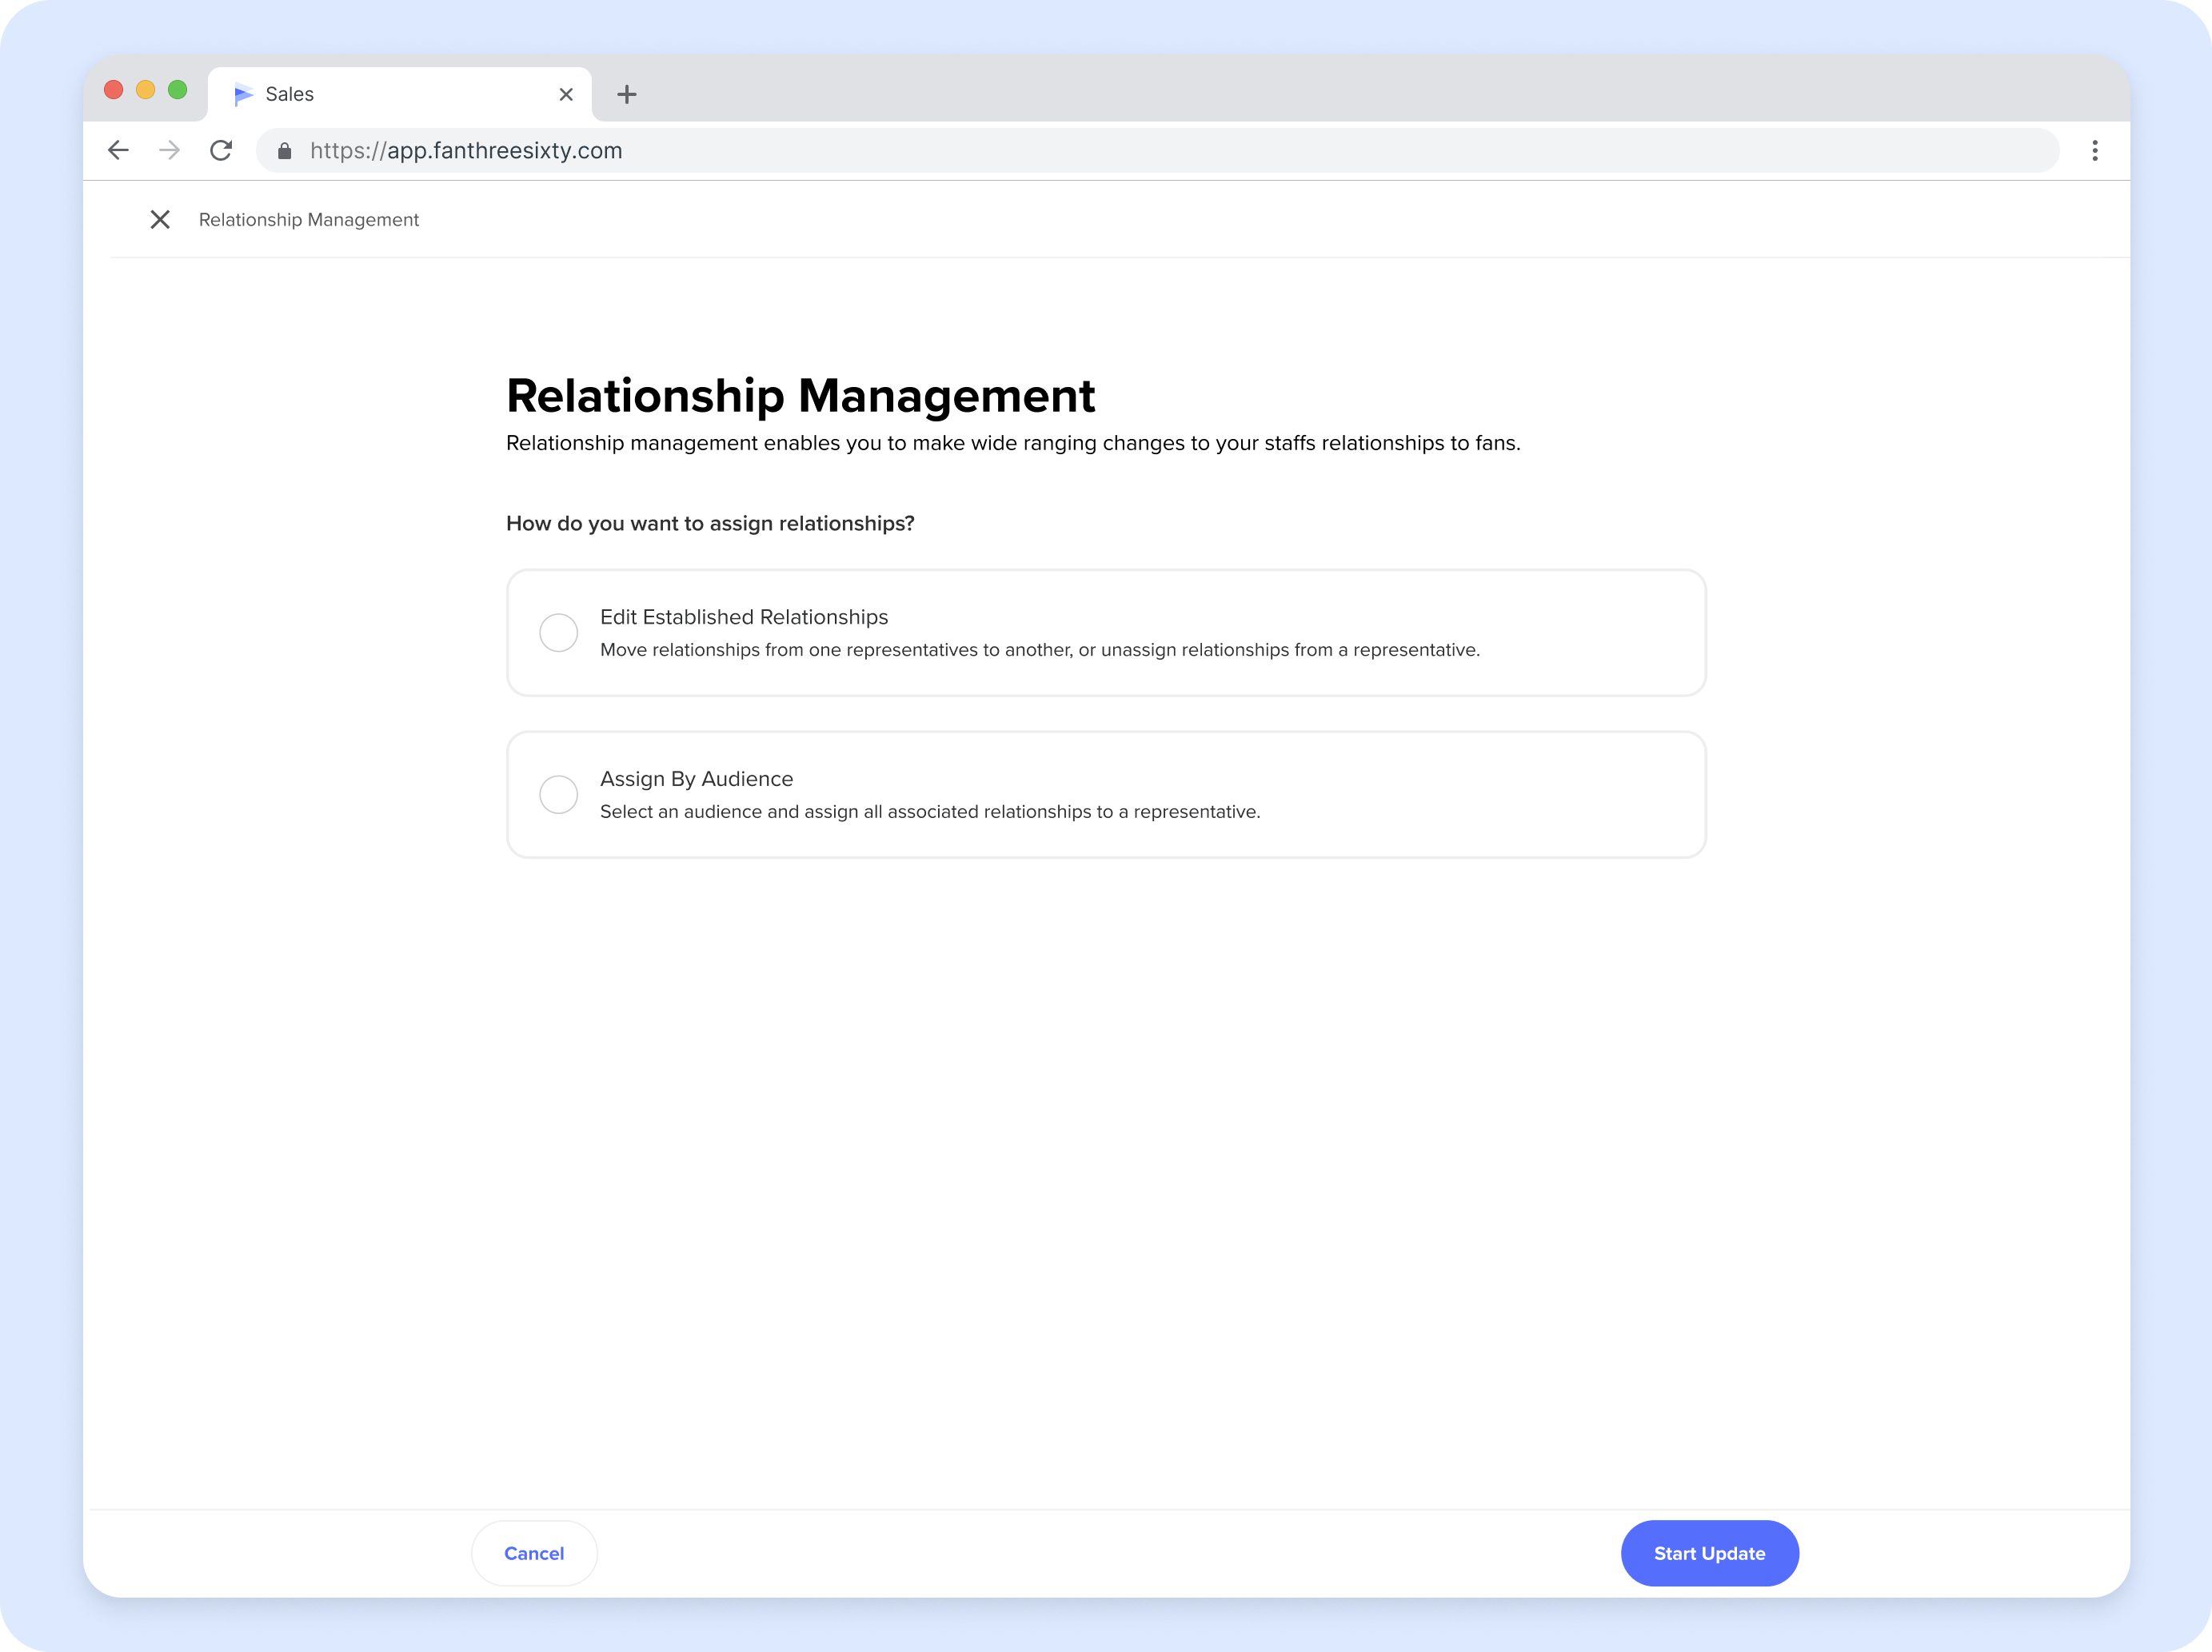The width and height of the screenshot is (2212, 1652).
Task: Click the Edit Established Relationships option title
Action: [x=744, y=617]
